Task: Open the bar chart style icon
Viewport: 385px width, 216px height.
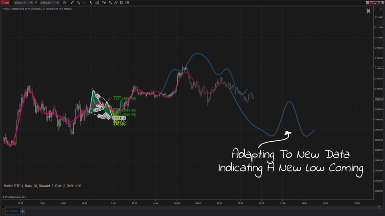Action: click(x=65, y=2)
